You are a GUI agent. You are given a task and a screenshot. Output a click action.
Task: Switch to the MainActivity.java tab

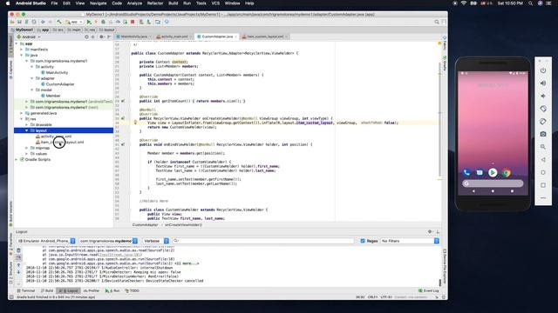click(133, 37)
